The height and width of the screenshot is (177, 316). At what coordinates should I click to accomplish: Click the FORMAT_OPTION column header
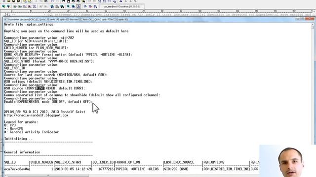[127, 162]
